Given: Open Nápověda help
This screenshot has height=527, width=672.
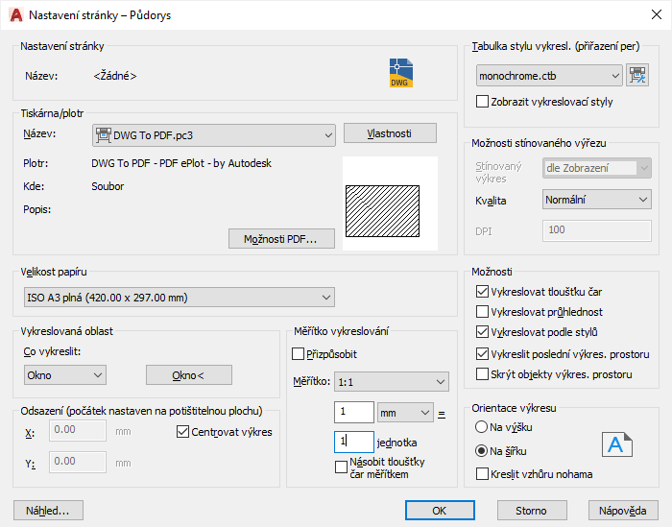Looking at the screenshot, I should 623,511.
